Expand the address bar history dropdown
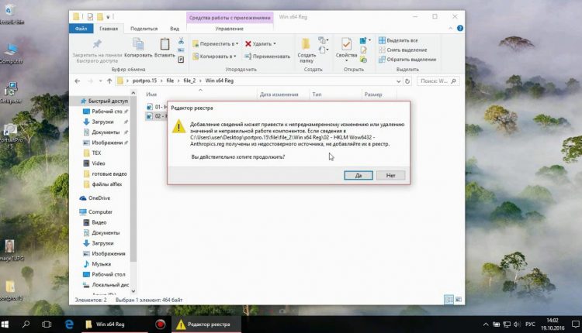 (x=398, y=81)
